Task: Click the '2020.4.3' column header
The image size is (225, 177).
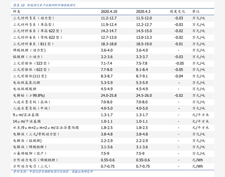Action: (x=143, y=11)
